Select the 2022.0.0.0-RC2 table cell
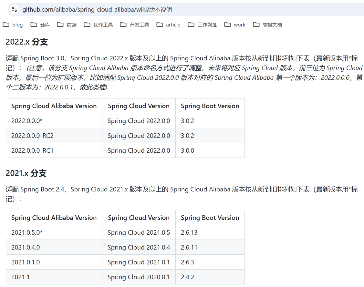This screenshot has width=364, height=287. click(32, 136)
